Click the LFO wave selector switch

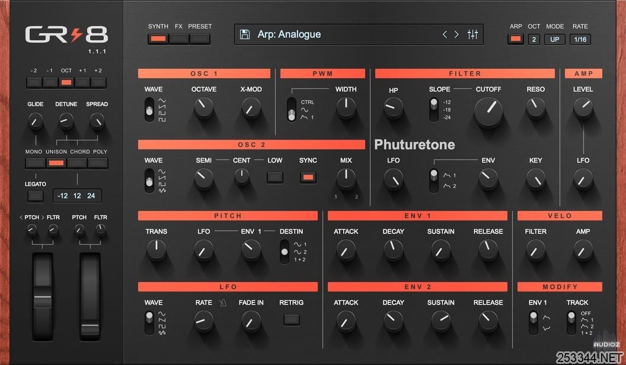[x=149, y=323]
